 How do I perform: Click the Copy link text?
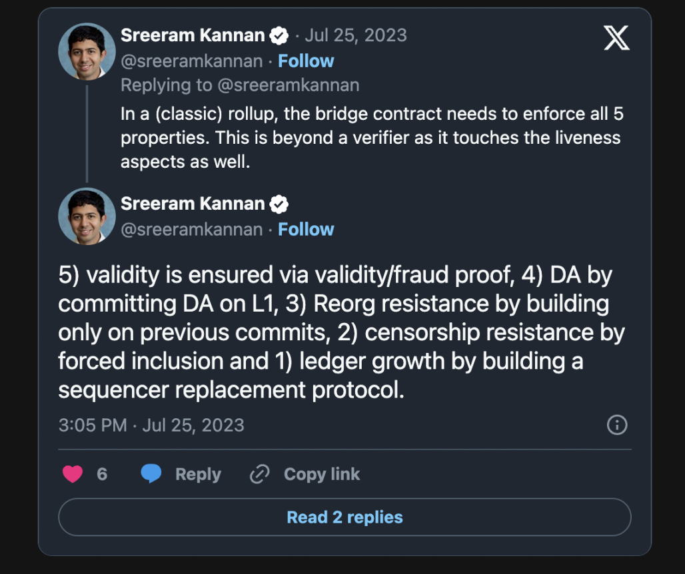point(322,474)
